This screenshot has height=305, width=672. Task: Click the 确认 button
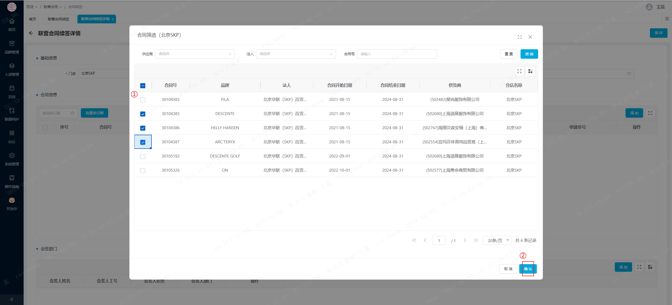528,269
